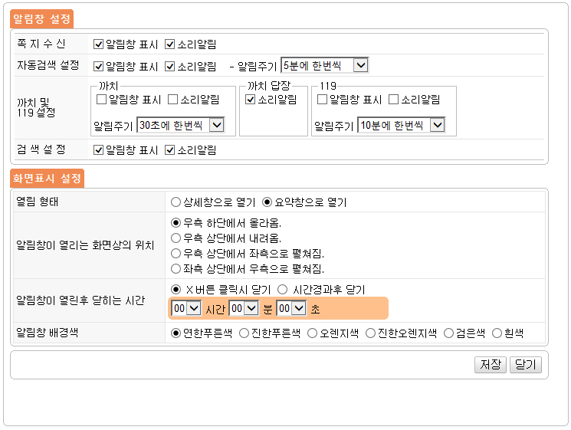
Task: Expand the 30초에 한번씩 까치 알림주기 dropdown
Action: (x=180, y=124)
